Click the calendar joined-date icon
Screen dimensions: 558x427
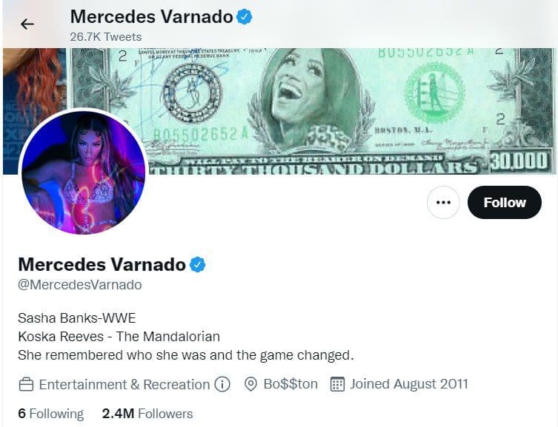[x=337, y=384]
